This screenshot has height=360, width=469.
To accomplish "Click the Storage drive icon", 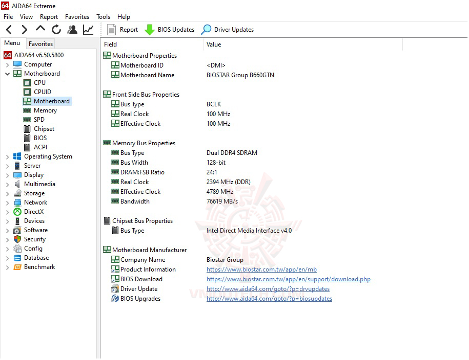I will point(17,193).
